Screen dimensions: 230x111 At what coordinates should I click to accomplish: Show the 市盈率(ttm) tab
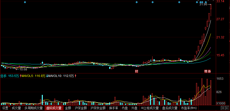coord(189,108)
